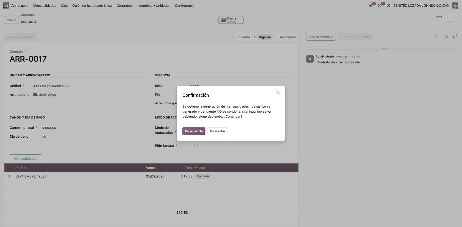Open the Caja menu
Viewport: 462px width, 227px height.
point(64,6)
